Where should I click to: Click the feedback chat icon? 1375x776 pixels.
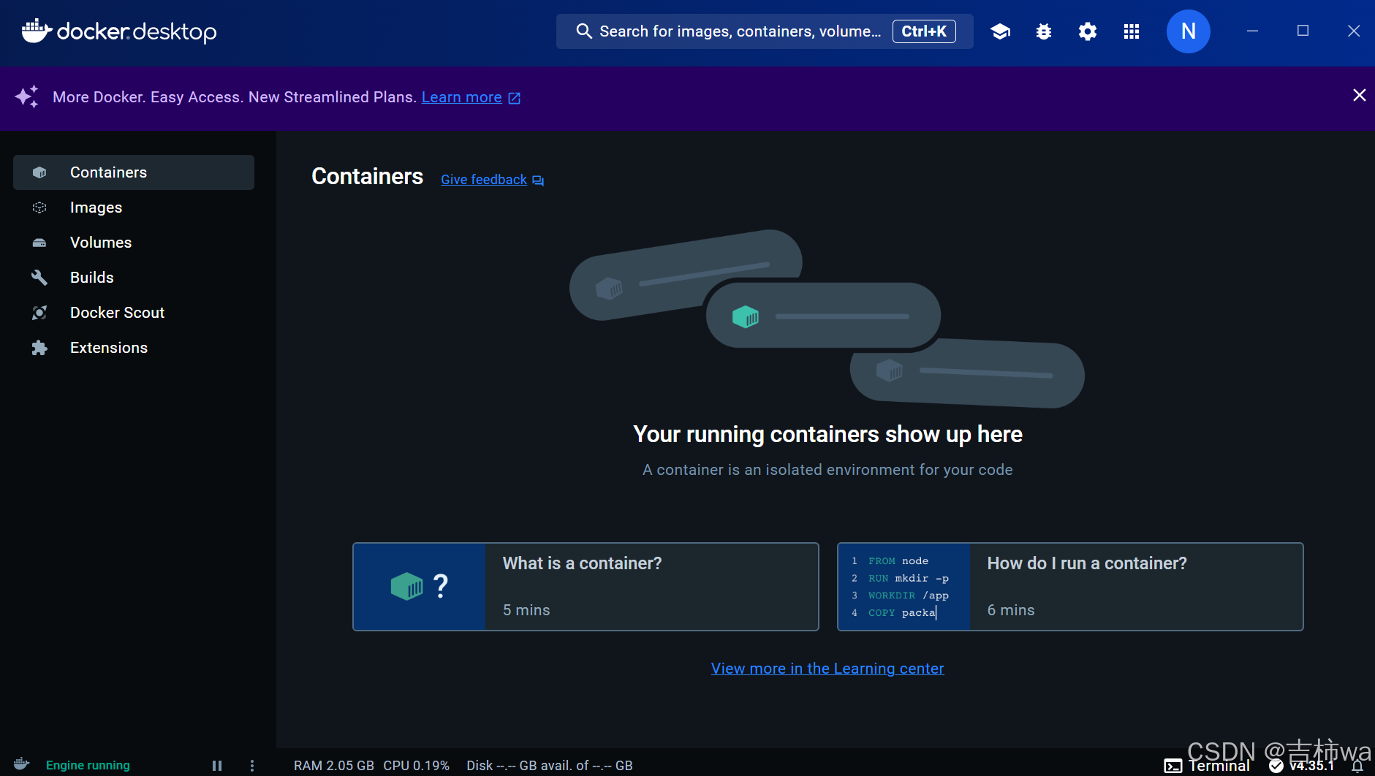538,180
